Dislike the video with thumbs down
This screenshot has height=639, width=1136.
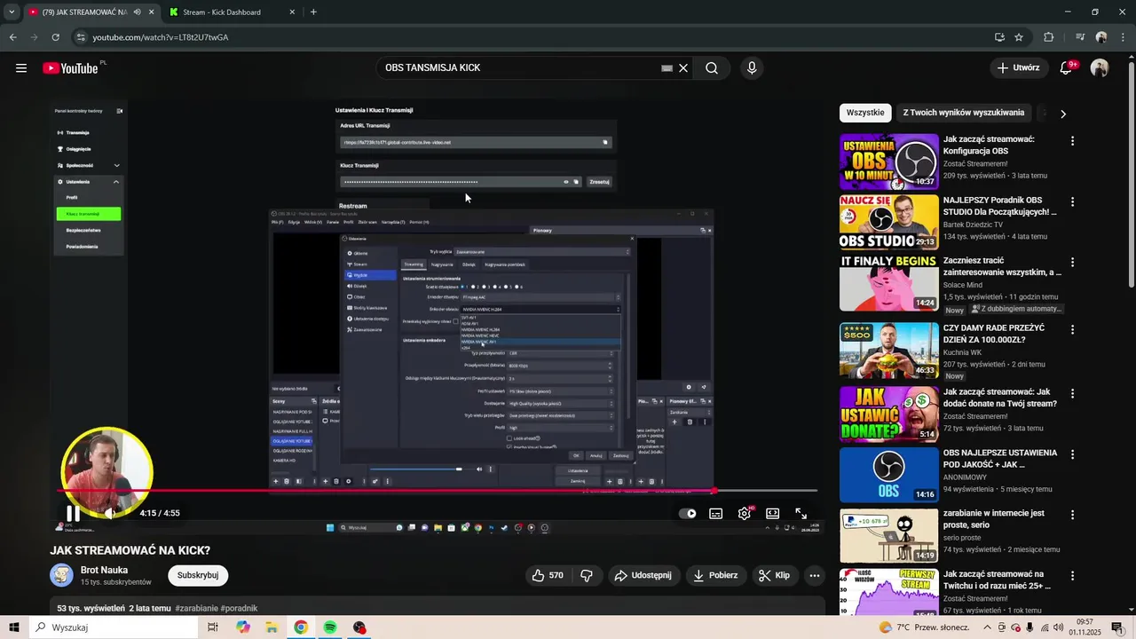click(587, 575)
